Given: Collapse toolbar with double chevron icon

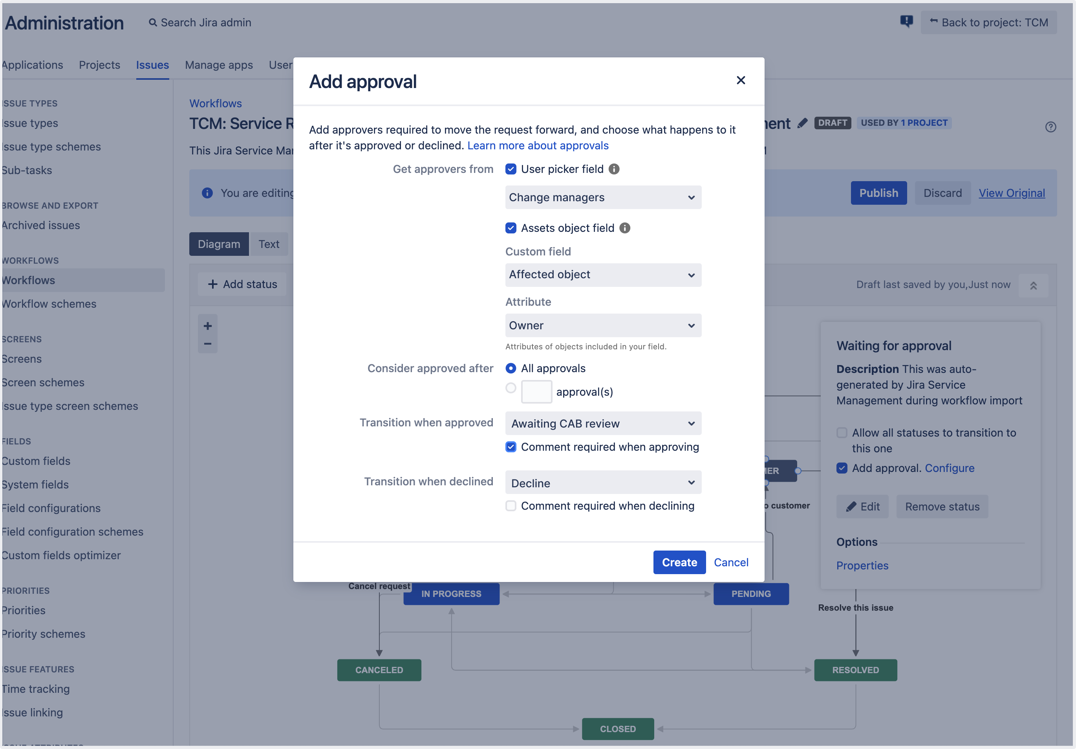Looking at the screenshot, I should tap(1033, 285).
